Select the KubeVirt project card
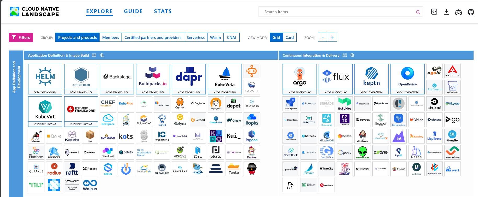Image resolution: width=478 pixels, height=197 pixels. pos(45,111)
